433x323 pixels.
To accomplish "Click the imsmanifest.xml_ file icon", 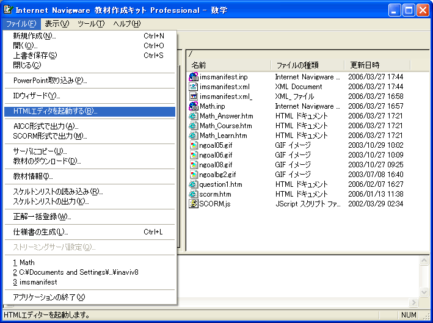I will 194,96.
